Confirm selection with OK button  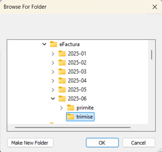point(102,143)
